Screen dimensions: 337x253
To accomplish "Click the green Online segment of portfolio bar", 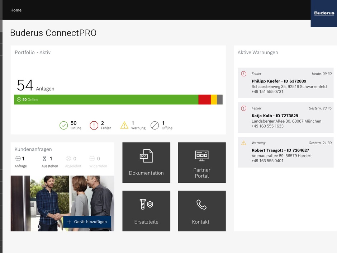I will point(108,100).
